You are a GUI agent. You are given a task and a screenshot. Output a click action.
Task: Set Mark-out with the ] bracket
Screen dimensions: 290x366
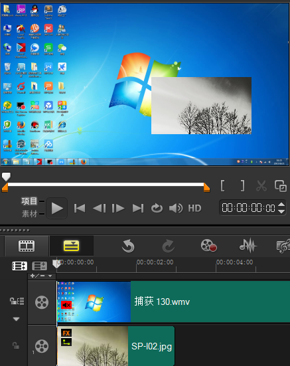pyautogui.click(x=243, y=185)
